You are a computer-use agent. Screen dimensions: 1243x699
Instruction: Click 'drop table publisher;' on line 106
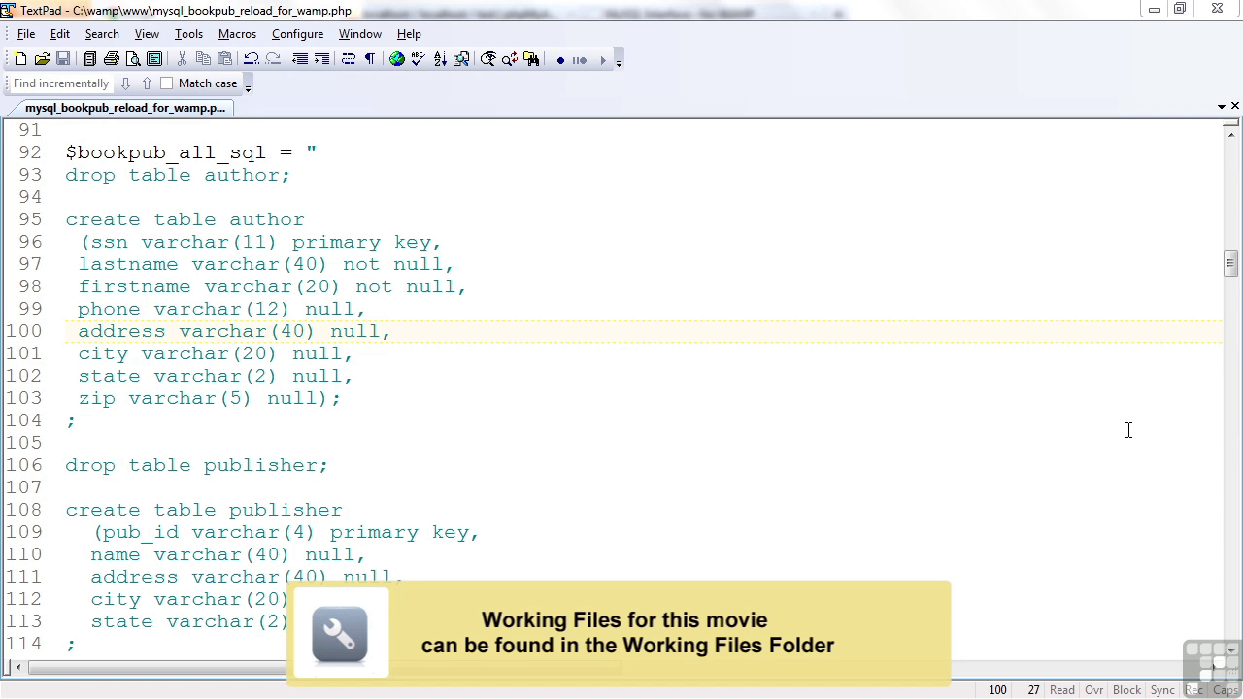pos(197,465)
